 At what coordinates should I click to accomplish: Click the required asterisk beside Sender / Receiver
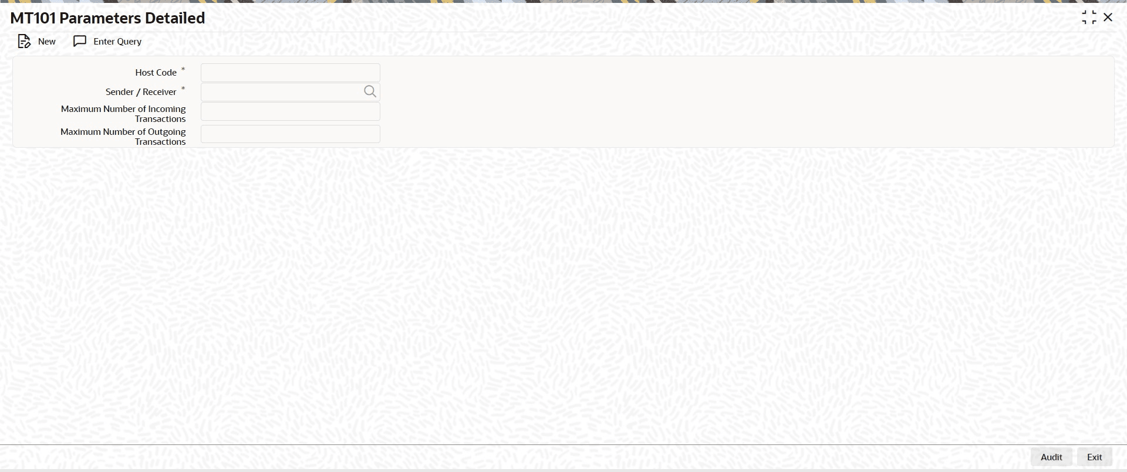point(183,89)
